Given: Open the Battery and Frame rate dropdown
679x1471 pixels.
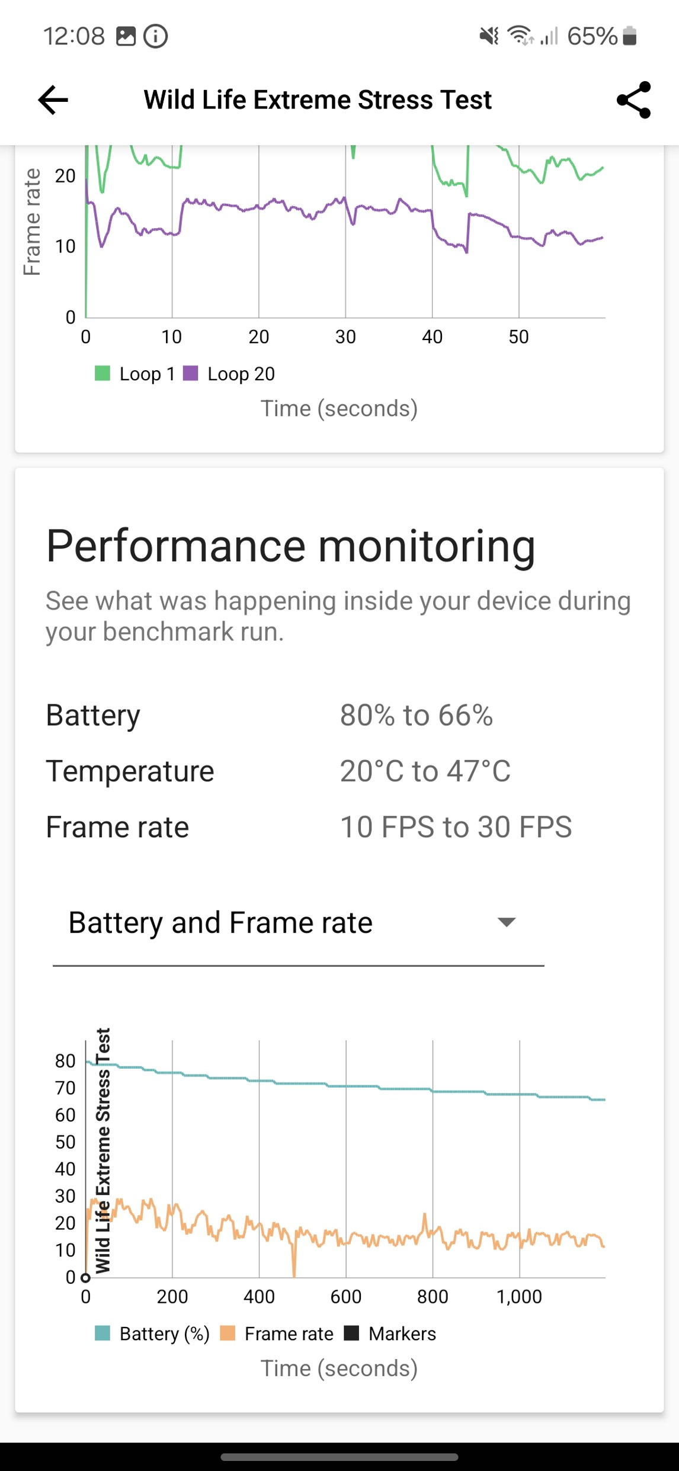Looking at the screenshot, I should pos(220,922).
